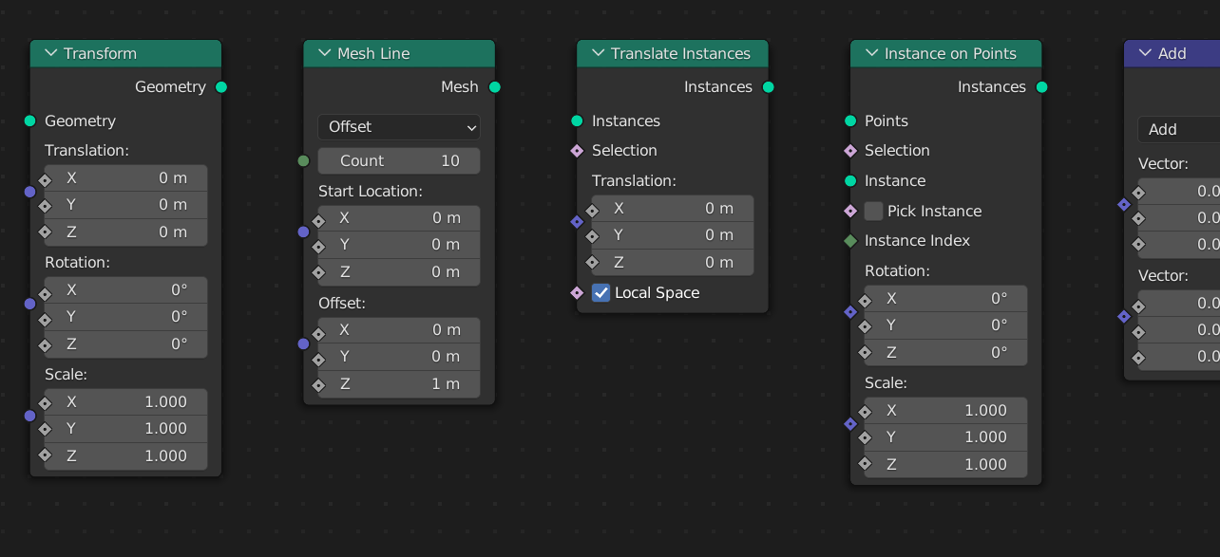Click Instance Index diamond socket

(850, 241)
